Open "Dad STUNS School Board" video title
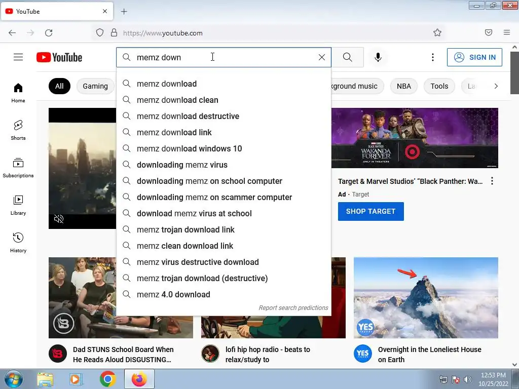519x389 pixels. (123, 354)
